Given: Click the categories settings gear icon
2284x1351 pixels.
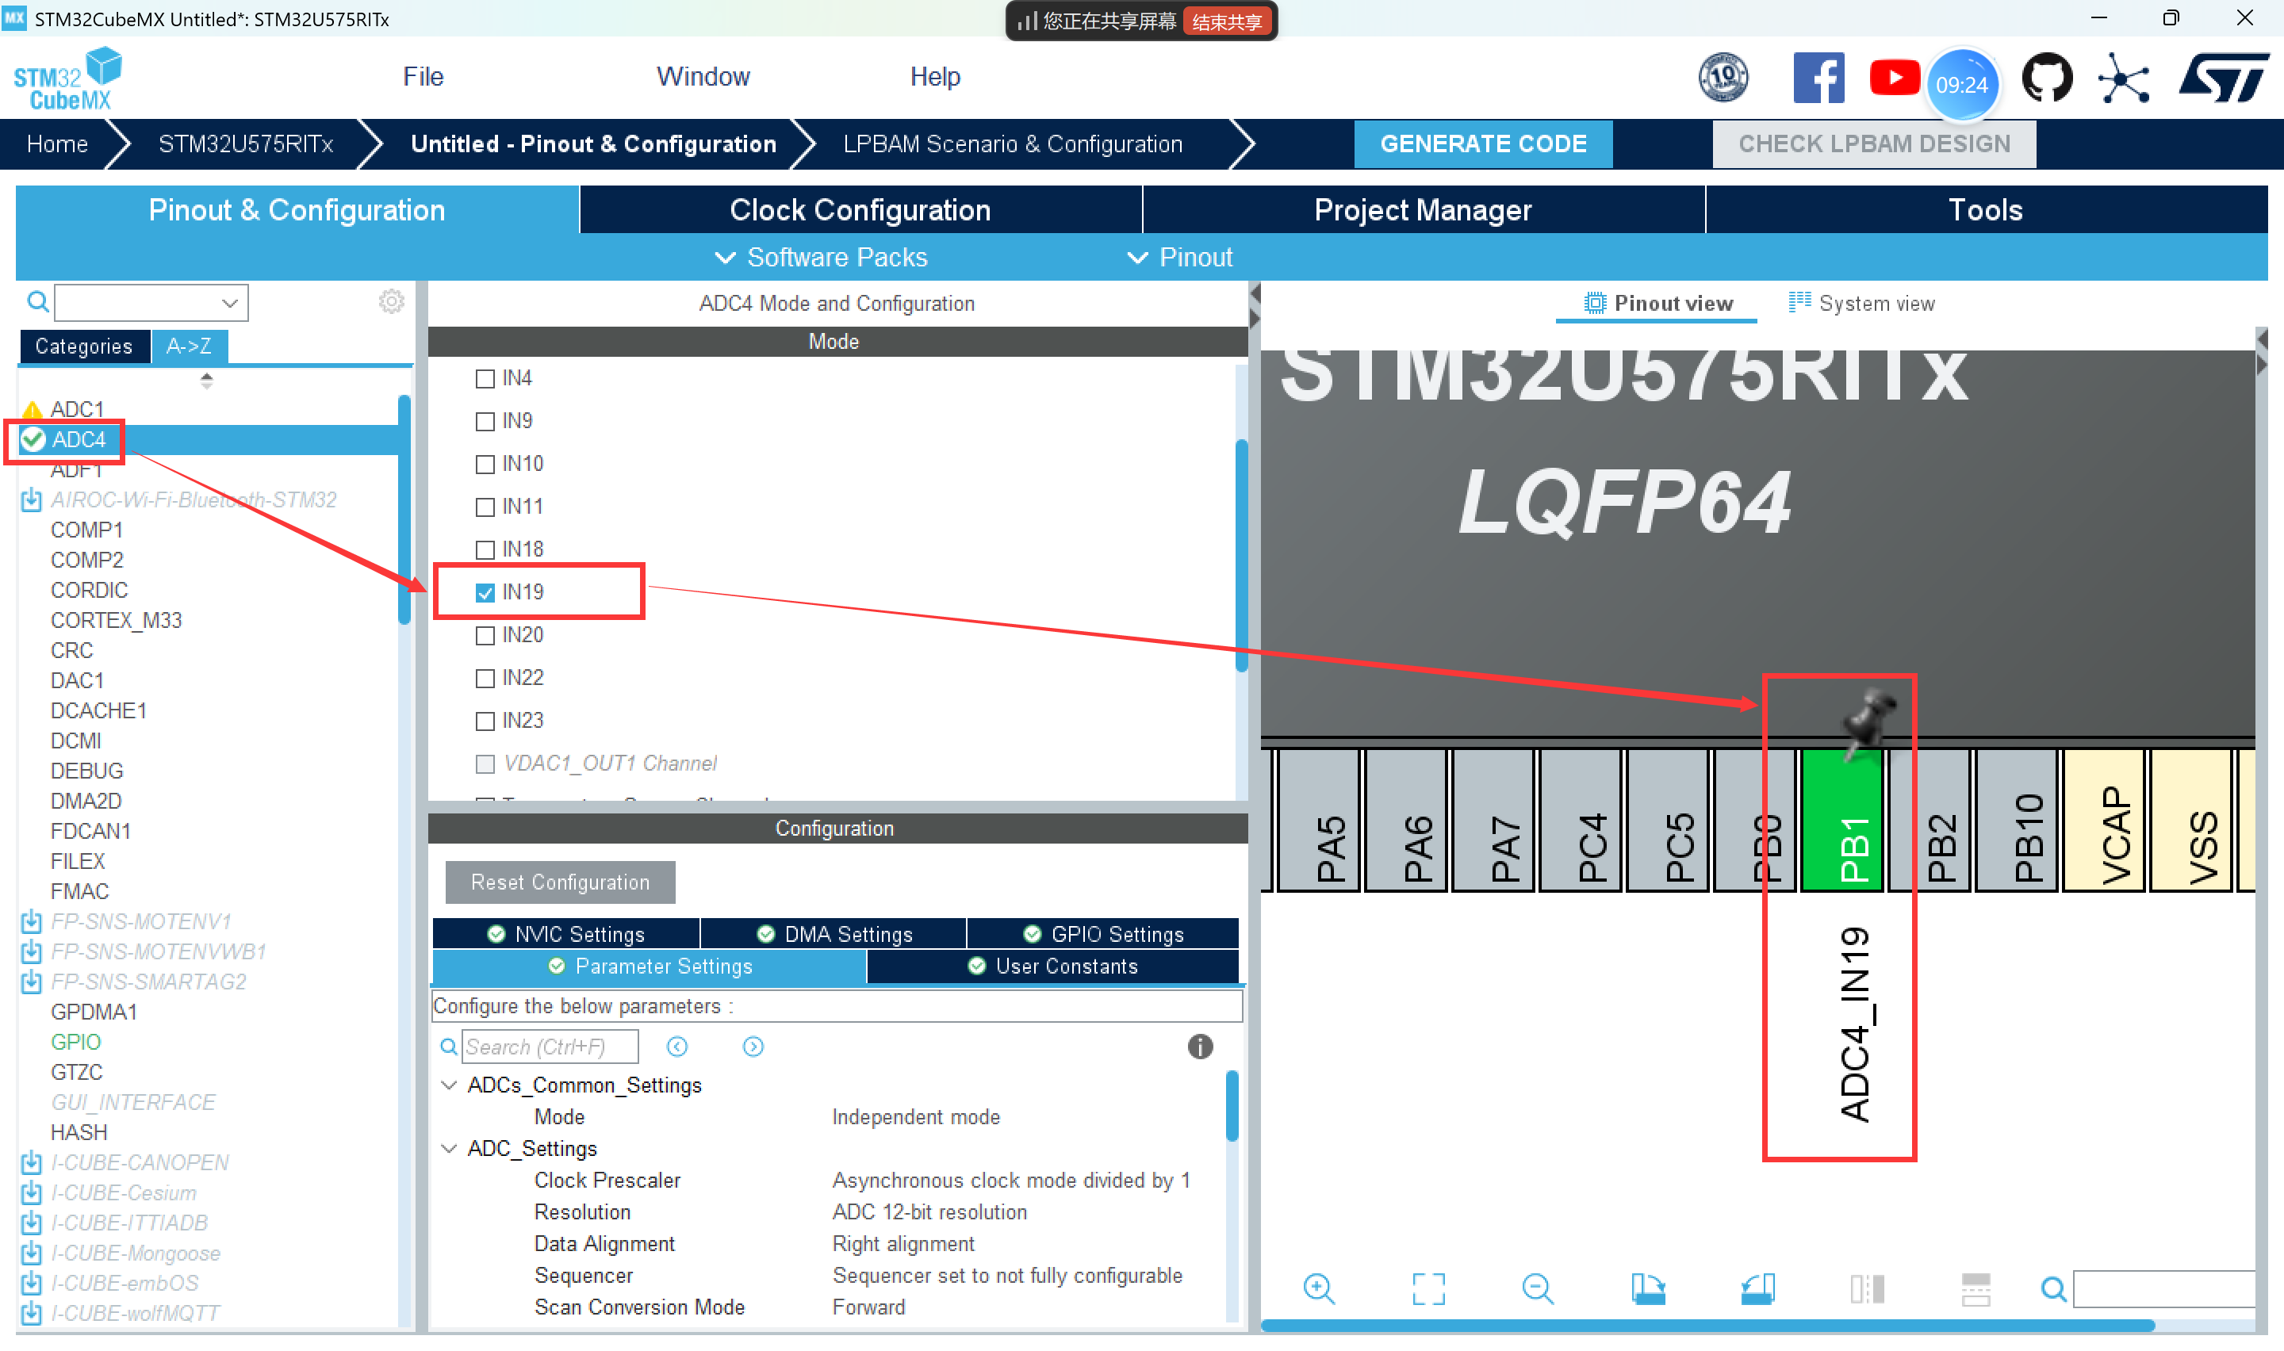Looking at the screenshot, I should point(390,301).
